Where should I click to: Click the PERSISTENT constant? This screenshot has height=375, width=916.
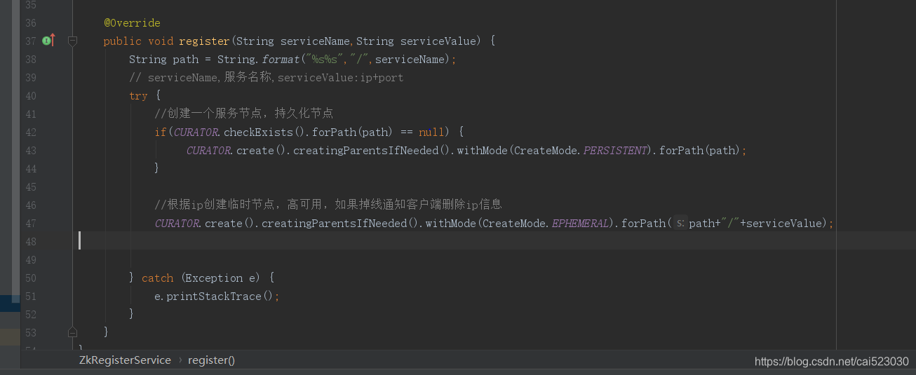(x=615, y=151)
